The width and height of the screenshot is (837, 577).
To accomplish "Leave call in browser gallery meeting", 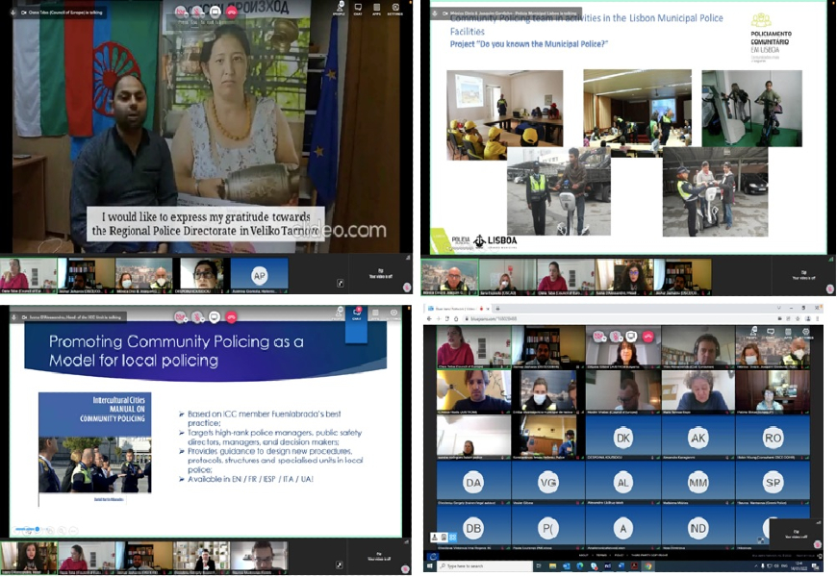I will click(x=648, y=337).
